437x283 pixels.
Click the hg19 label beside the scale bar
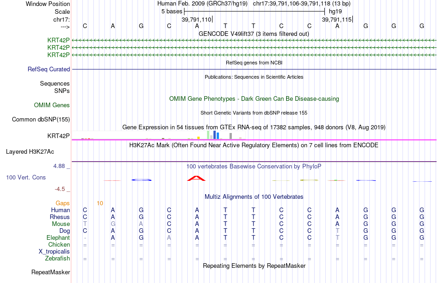(x=335, y=12)
